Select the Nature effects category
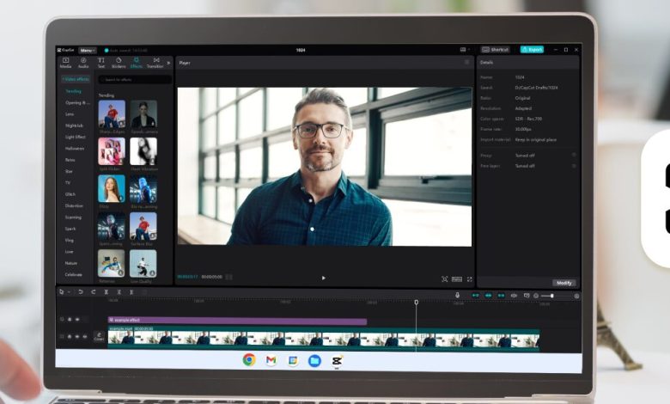This screenshot has width=670, height=404. pos(71,263)
